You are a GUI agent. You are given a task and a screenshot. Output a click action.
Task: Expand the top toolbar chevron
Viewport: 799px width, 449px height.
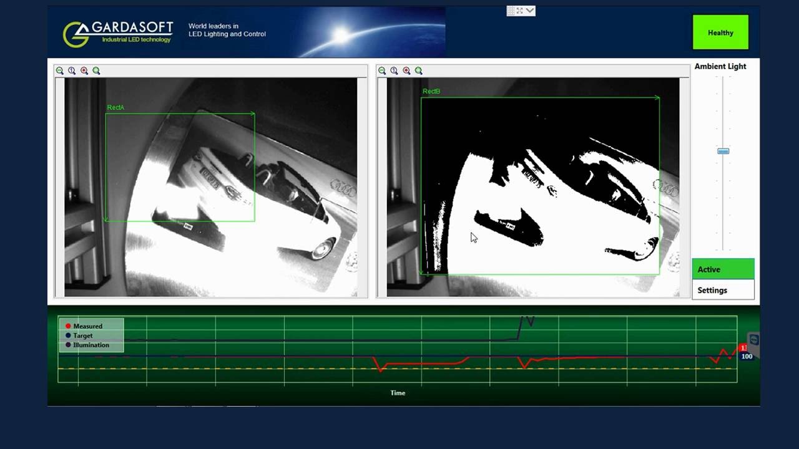pos(530,11)
